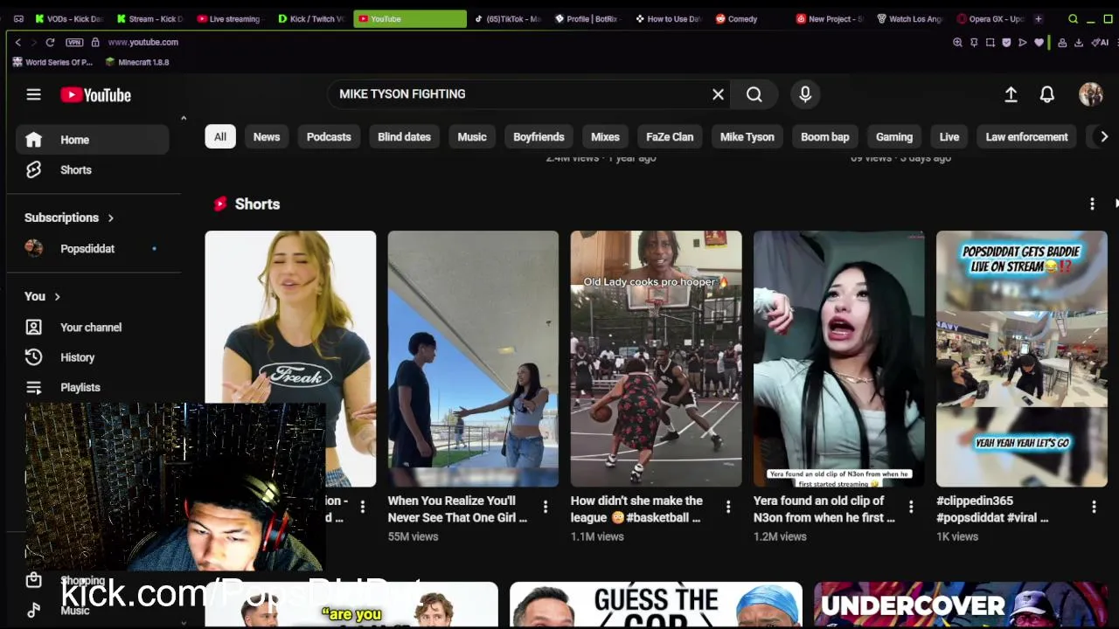This screenshot has height=629, width=1119.
Task: Expand the Subscriptions section
Action: click(x=69, y=218)
